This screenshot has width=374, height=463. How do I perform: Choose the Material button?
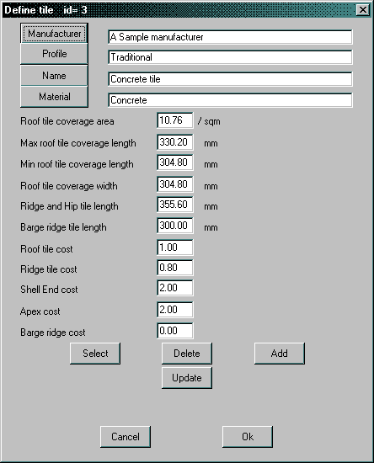pyautogui.click(x=54, y=97)
